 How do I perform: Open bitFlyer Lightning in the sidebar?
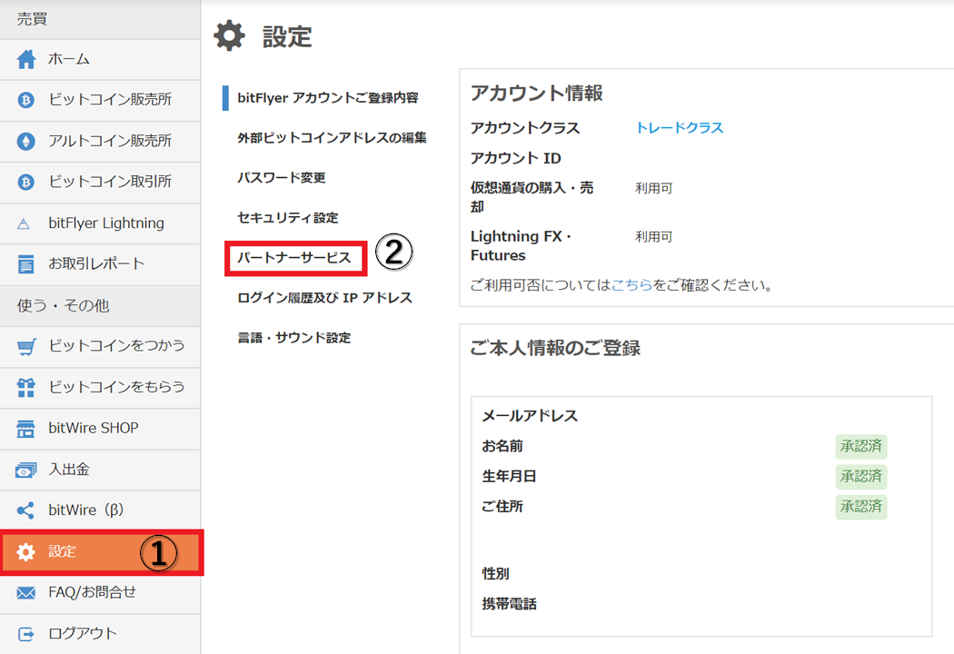click(100, 223)
